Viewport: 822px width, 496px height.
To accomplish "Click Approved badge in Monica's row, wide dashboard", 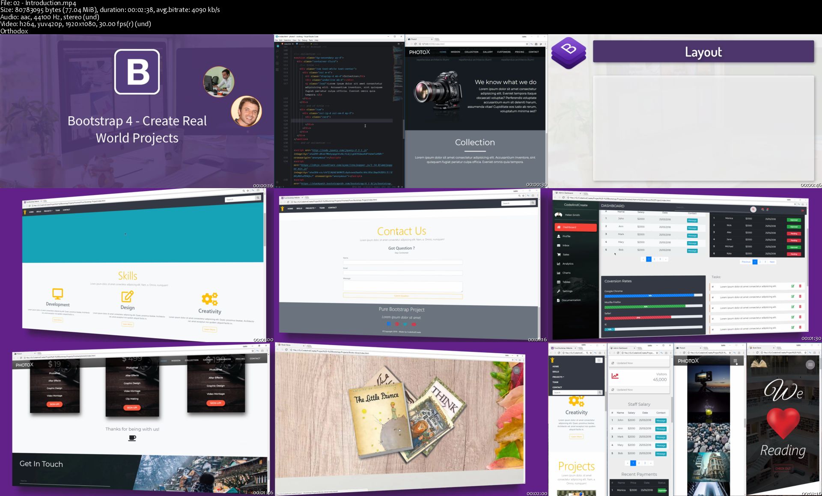I will tap(794, 220).
